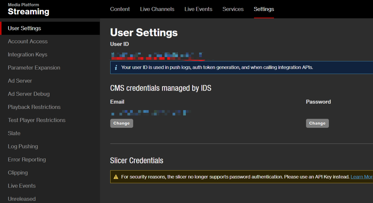373x203 pixels.
Task: Click the Media Platform Streaming logo
Action: (x=29, y=9)
